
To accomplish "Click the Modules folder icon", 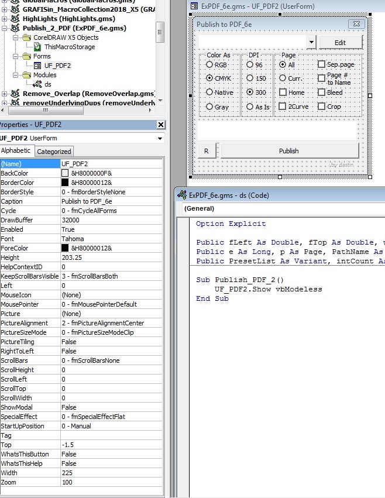I will click(x=27, y=75).
